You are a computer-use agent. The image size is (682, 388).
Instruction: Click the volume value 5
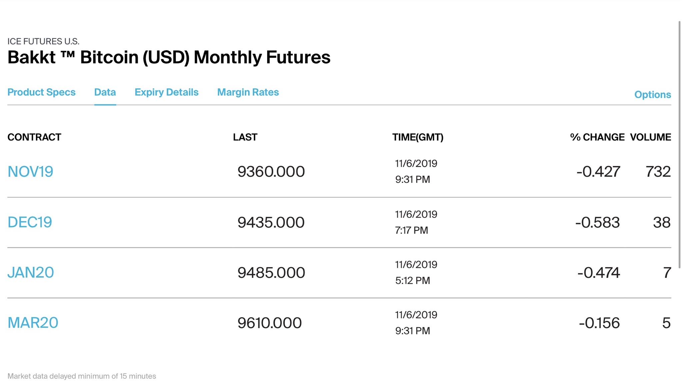click(666, 323)
